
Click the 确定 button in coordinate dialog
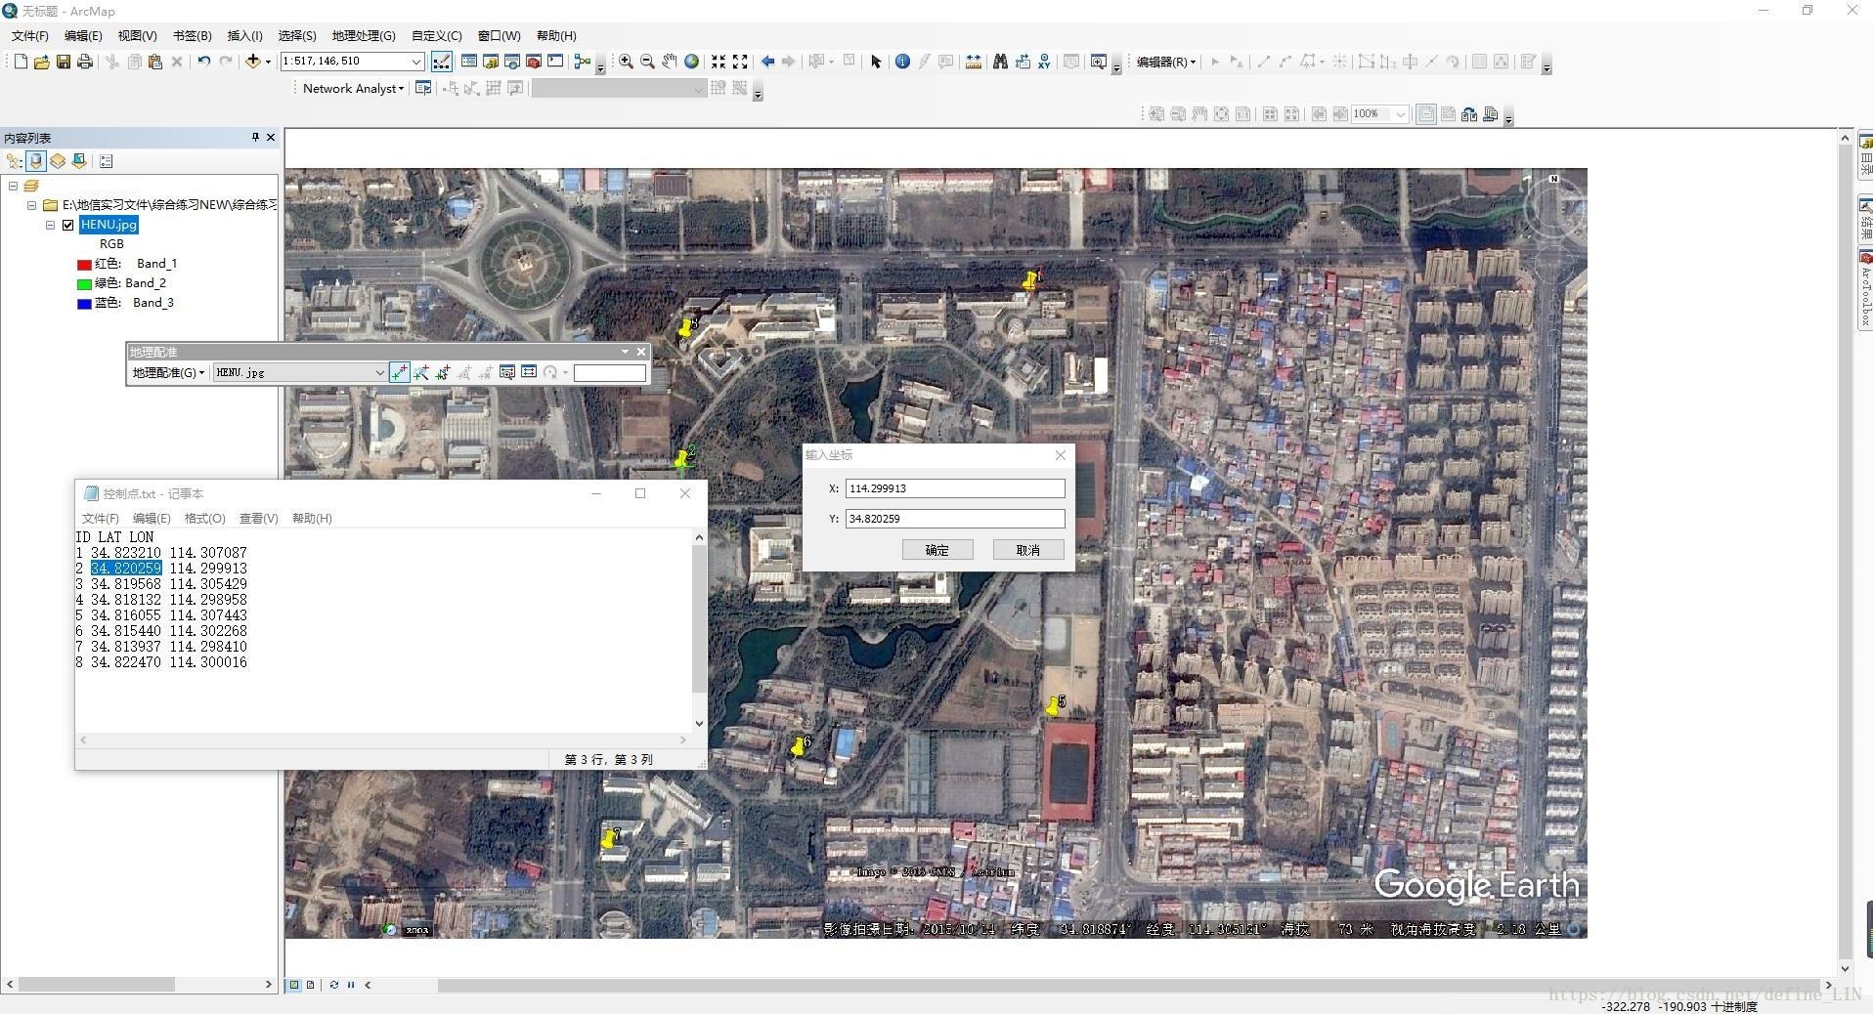(937, 550)
